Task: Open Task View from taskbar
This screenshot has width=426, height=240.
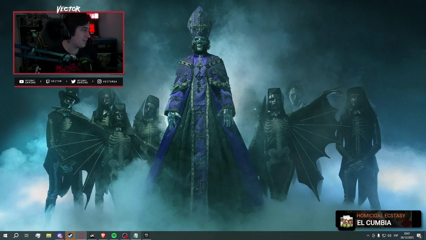Action: [x=27, y=236]
